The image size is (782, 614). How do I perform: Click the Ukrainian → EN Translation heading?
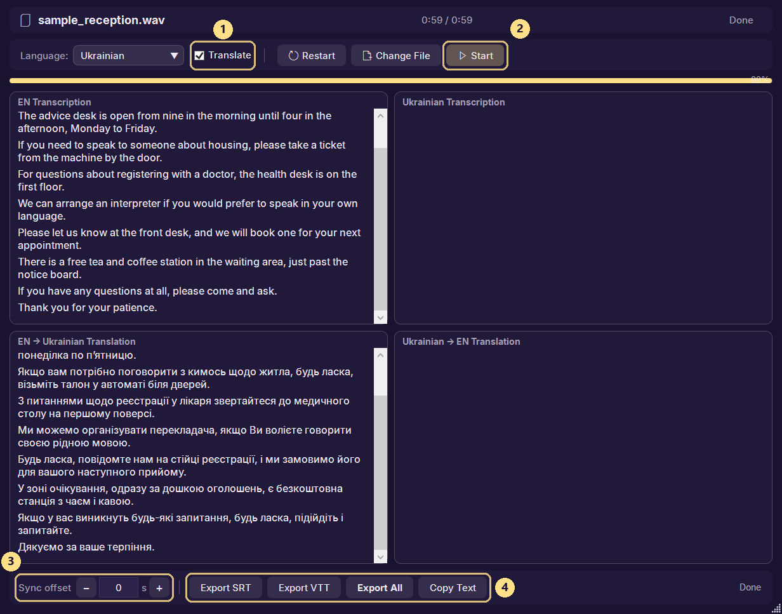coord(461,342)
